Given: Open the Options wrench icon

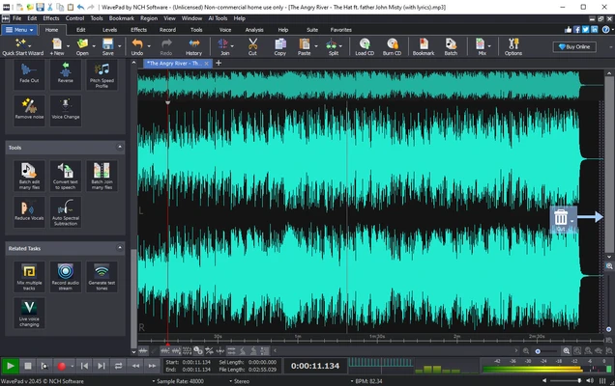Looking at the screenshot, I should 513,47.
